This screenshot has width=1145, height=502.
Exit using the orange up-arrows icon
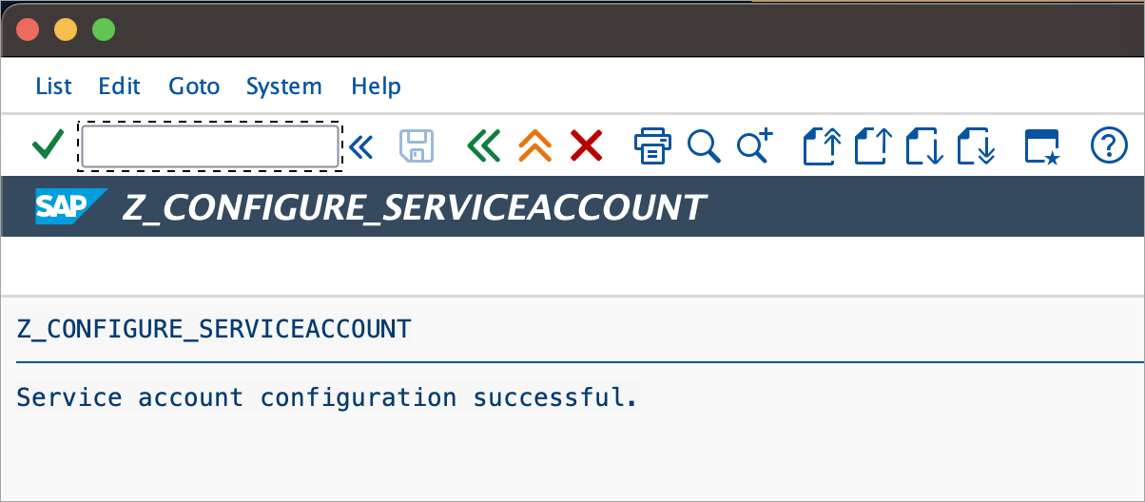point(534,146)
